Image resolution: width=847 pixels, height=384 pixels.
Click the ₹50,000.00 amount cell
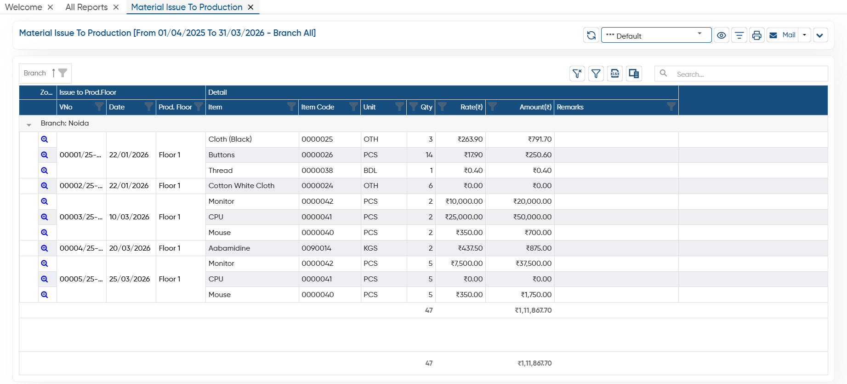pos(520,217)
